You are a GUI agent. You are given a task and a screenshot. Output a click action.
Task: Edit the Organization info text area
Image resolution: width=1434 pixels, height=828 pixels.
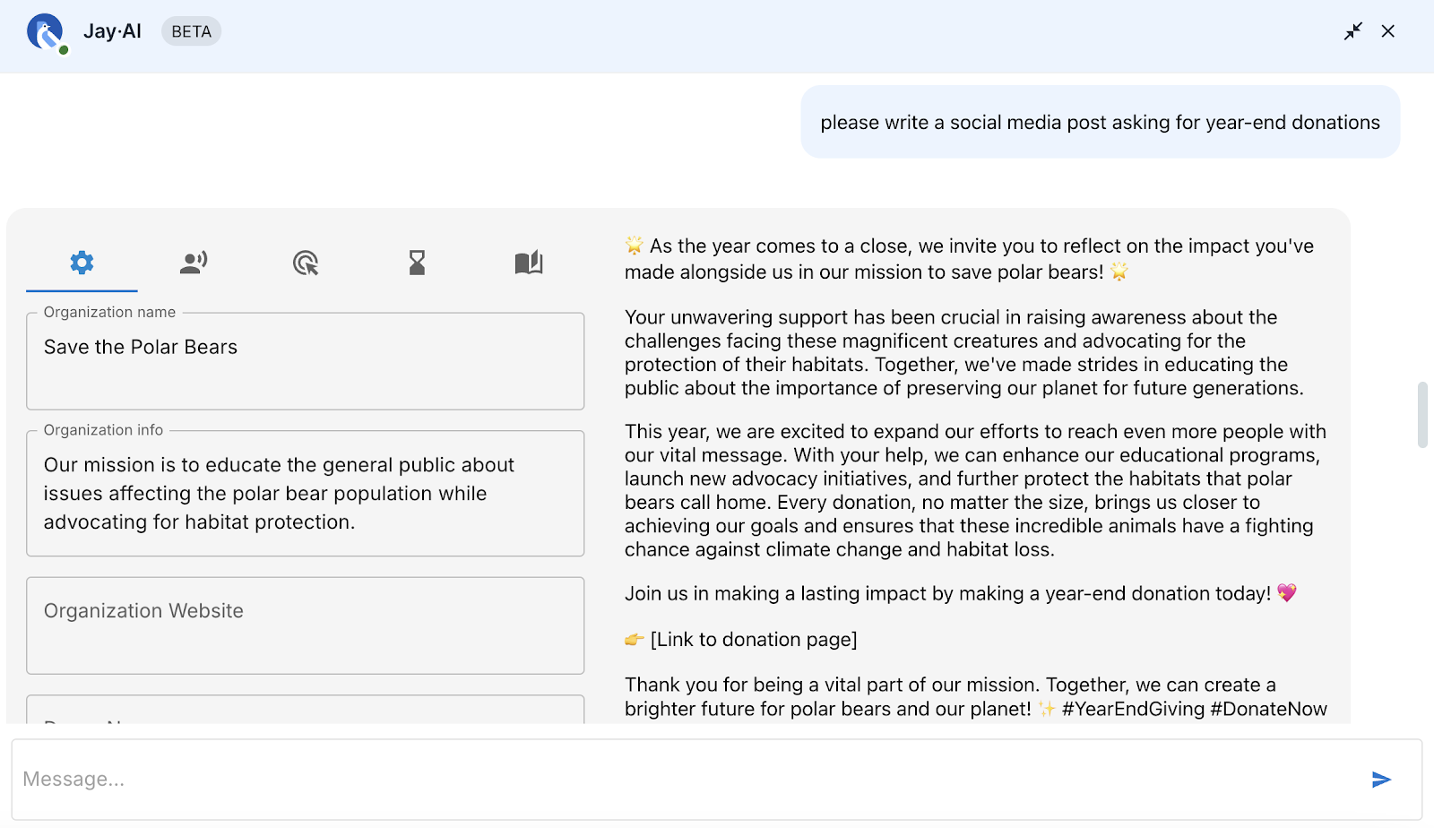coord(305,494)
